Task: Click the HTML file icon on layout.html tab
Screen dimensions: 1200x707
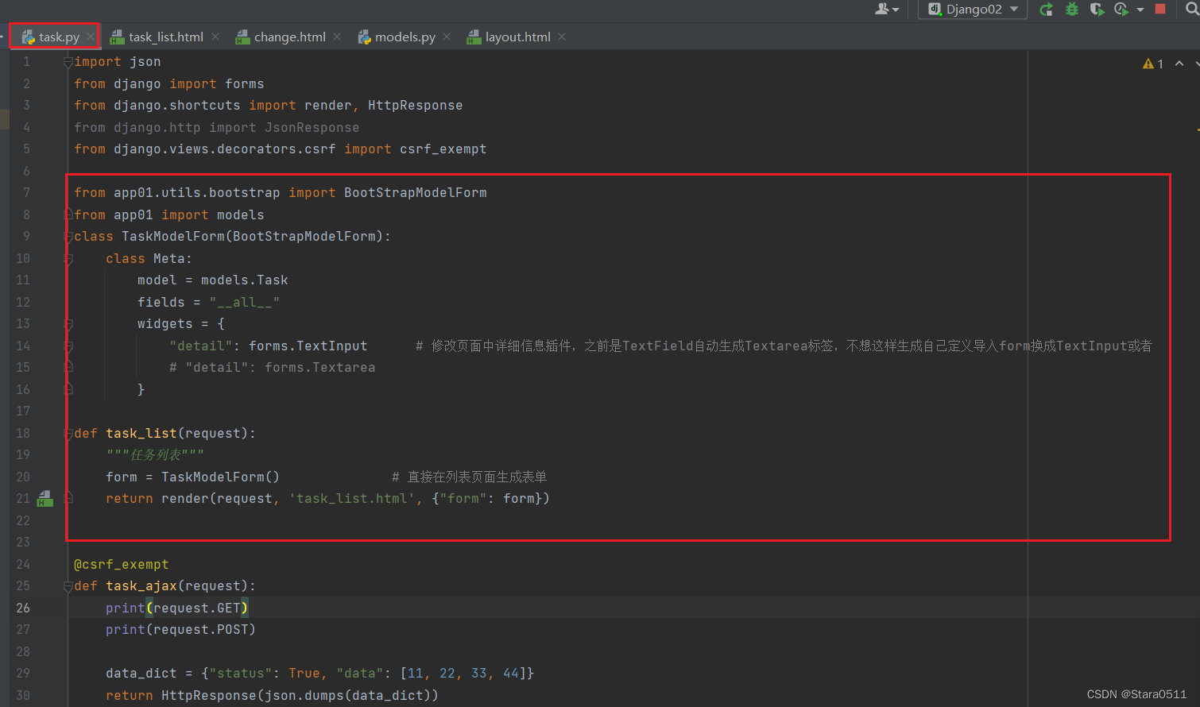Action: [x=474, y=37]
